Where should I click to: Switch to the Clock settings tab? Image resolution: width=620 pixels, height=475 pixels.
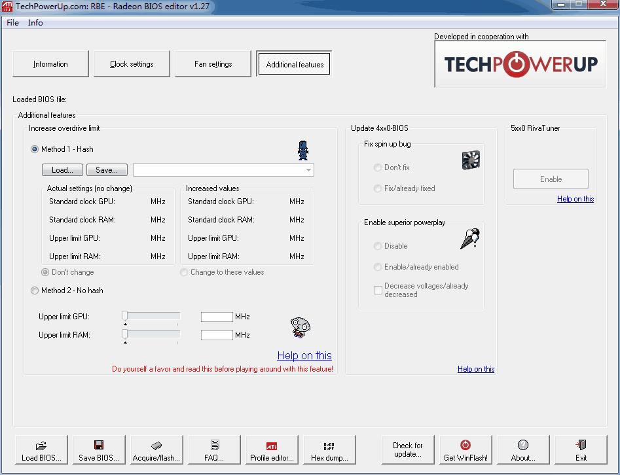click(x=132, y=64)
